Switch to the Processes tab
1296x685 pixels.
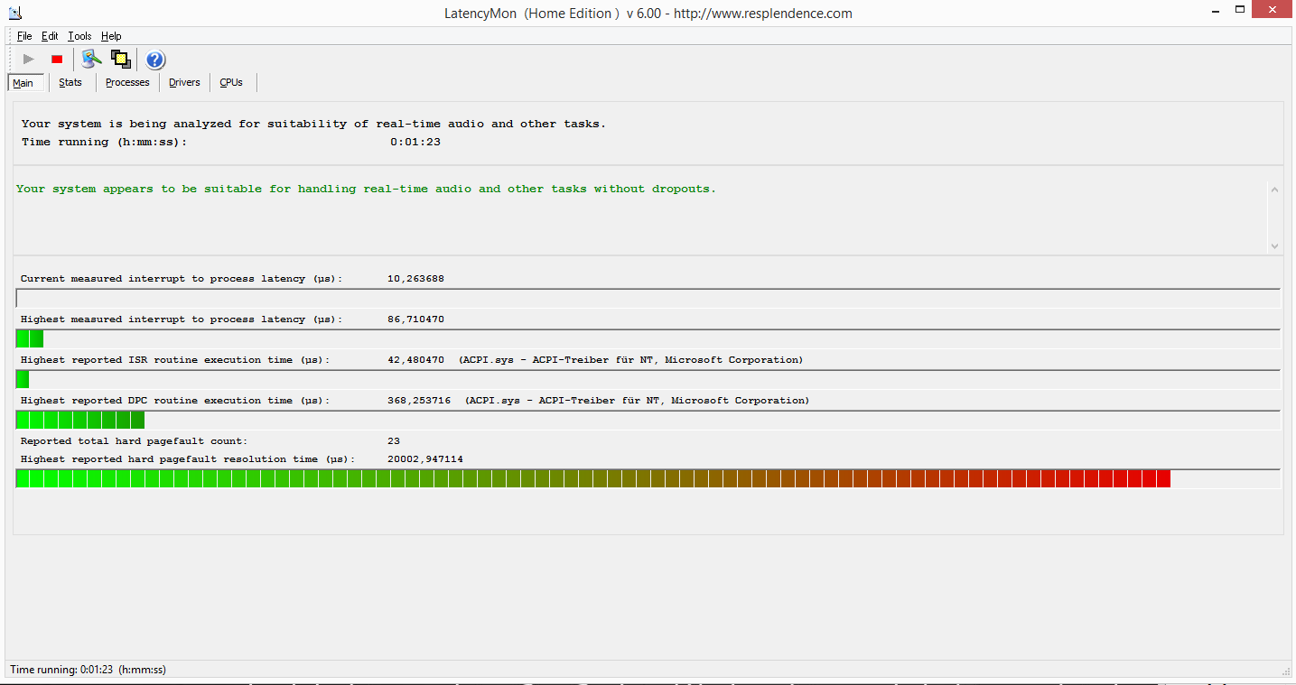tap(127, 82)
